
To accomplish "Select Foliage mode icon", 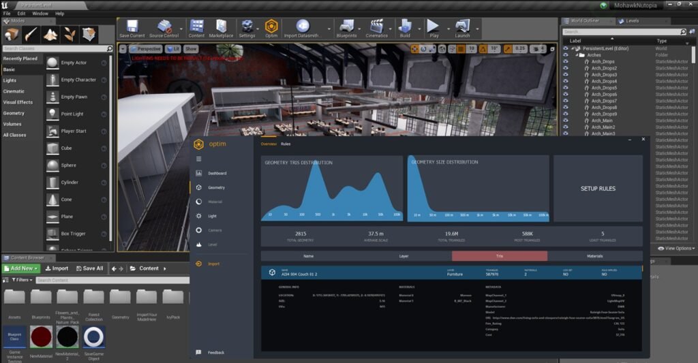I will point(70,34).
